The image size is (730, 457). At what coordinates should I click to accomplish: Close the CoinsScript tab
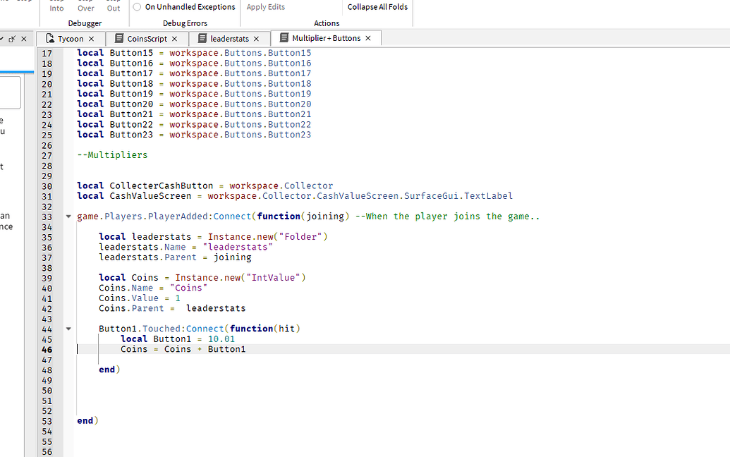(174, 39)
